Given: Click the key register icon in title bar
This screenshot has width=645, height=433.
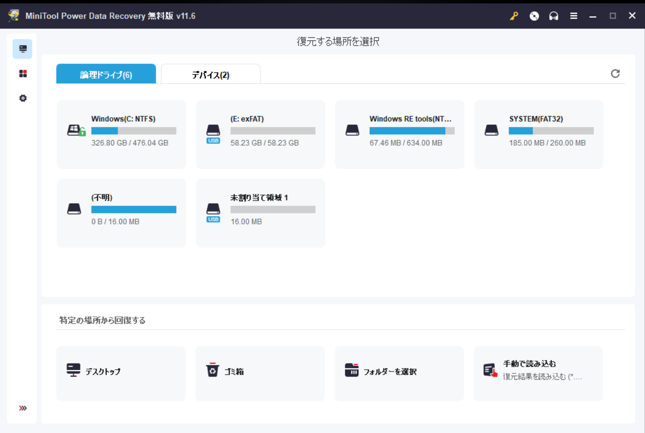Looking at the screenshot, I should [514, 16].
